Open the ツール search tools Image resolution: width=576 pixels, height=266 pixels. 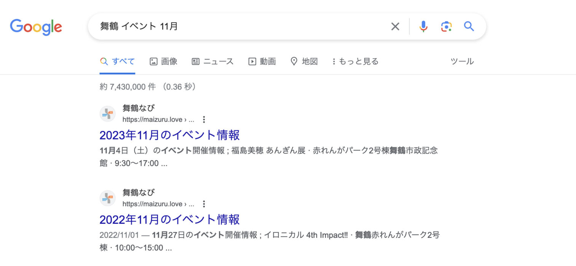[x=462, y=62]
